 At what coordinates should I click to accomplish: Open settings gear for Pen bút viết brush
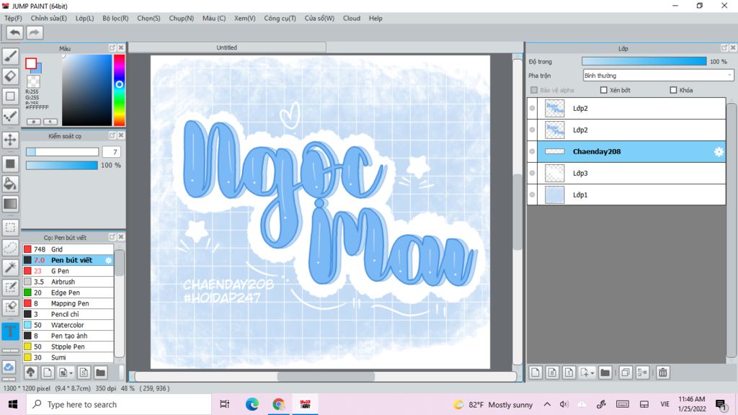point(108,260)
